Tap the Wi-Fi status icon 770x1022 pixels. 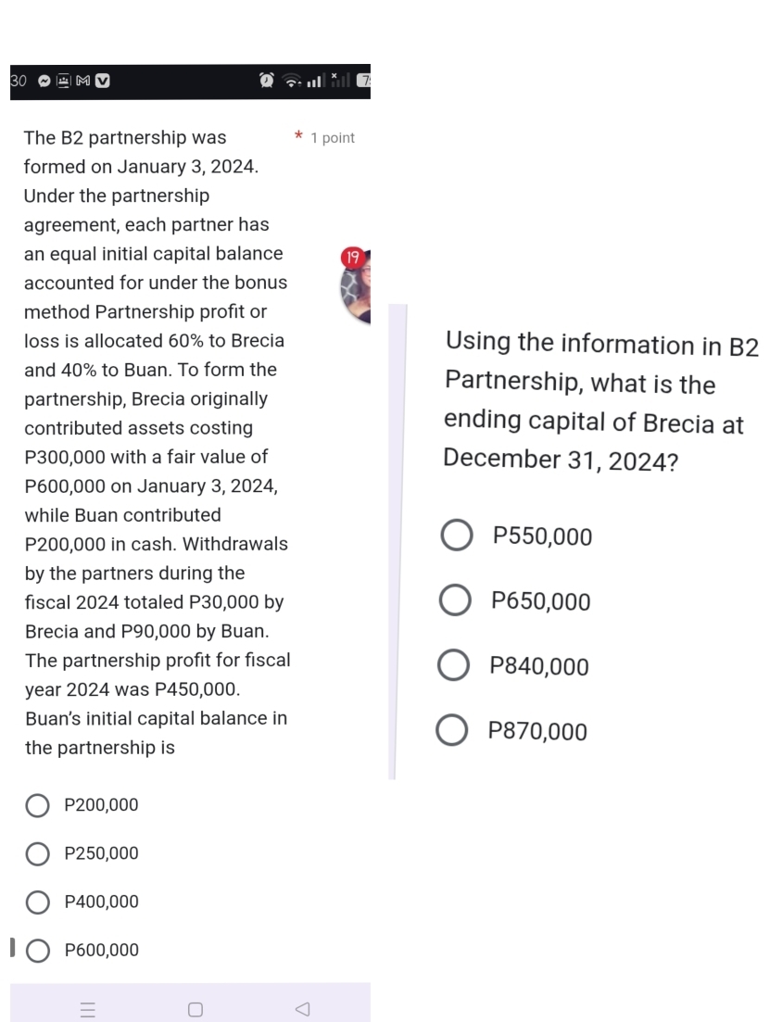pos(294,82)
